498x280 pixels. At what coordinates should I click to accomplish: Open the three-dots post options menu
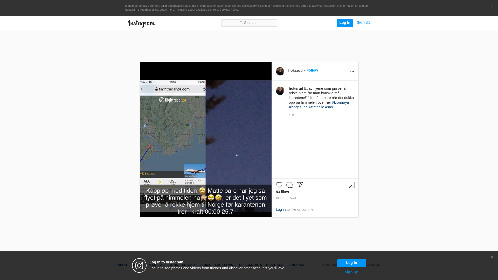tap(352, 71)
